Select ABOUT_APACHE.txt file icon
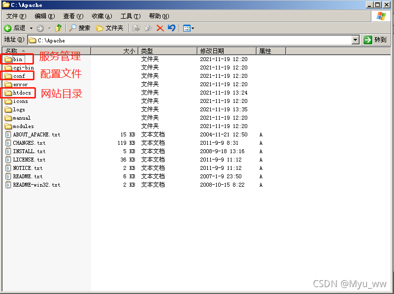The image size is (394, 294). tap(8, 134)
